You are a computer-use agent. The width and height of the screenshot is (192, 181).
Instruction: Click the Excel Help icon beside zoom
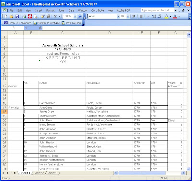[80, 16]
